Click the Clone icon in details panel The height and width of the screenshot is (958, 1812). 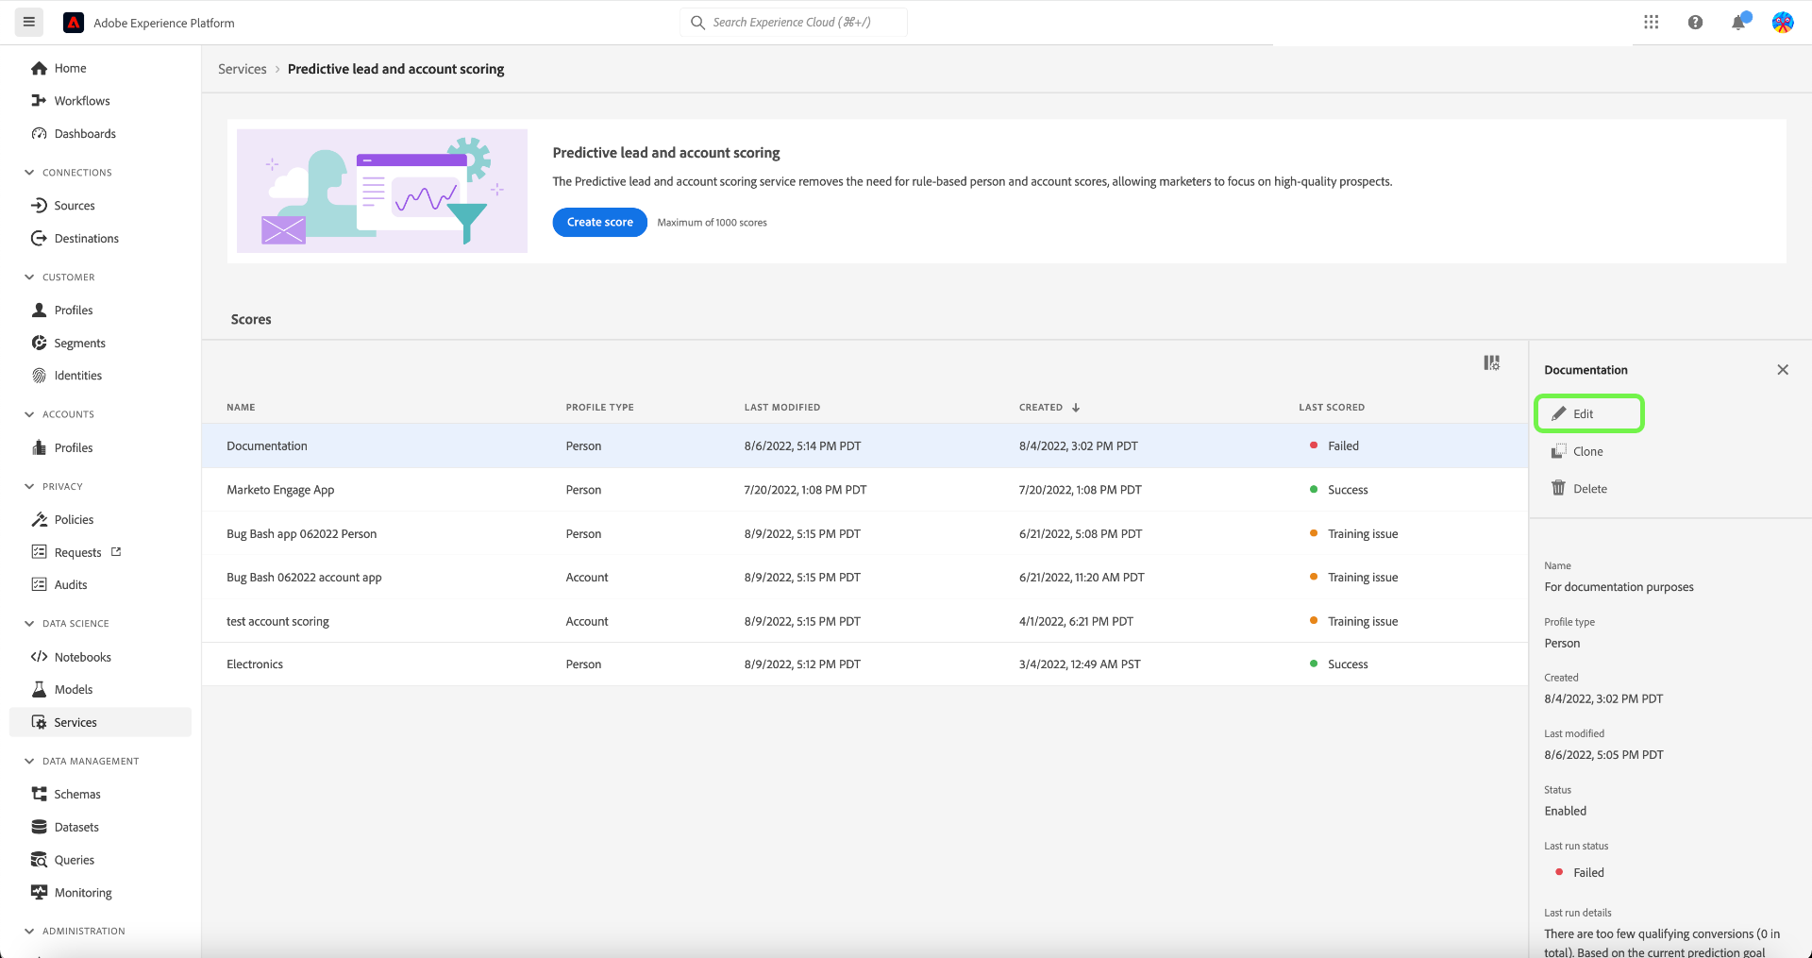pyautogui.click(x=1558, y=452)
